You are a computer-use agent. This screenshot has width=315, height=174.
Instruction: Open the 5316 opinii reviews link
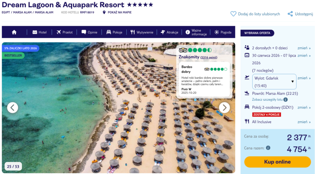click(209, 57)
